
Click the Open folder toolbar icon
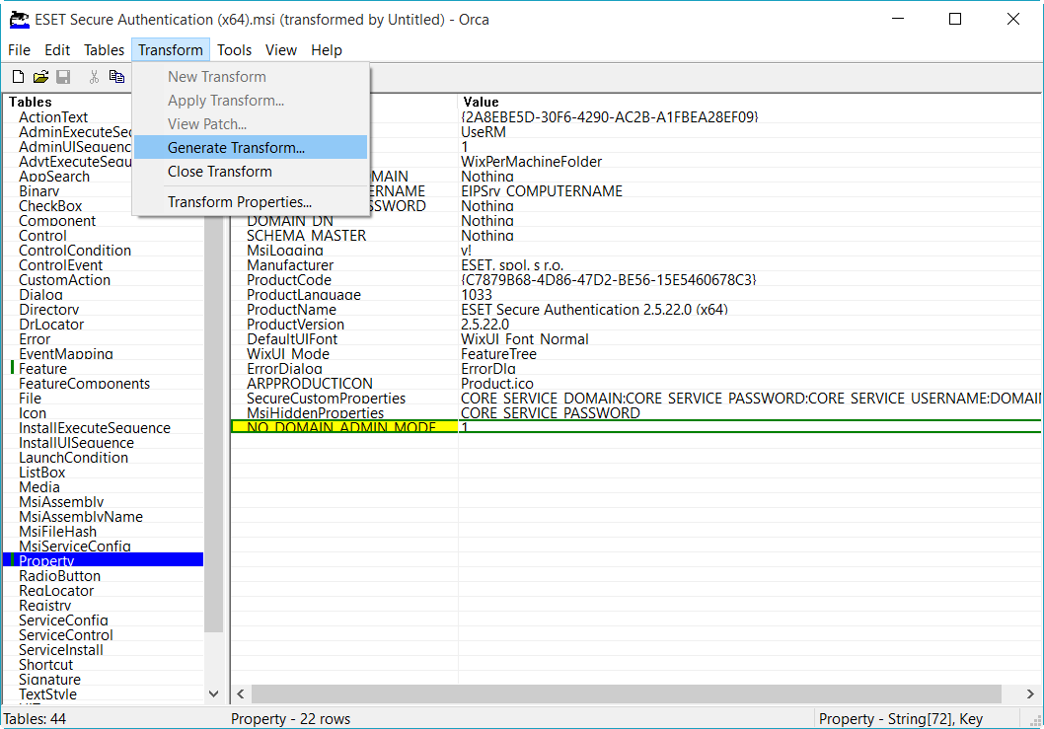tap(40, 77)
